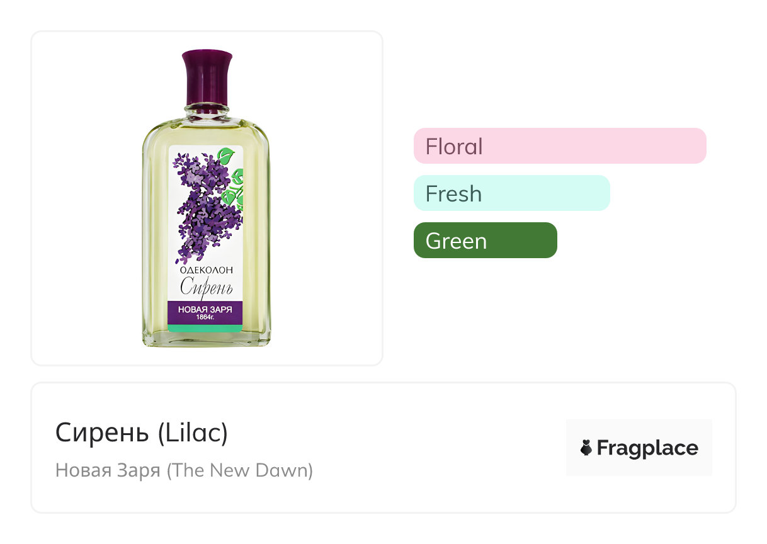Click the Fresh label text
This screenshot has height=544, width=767.
[x=453, y=193]
